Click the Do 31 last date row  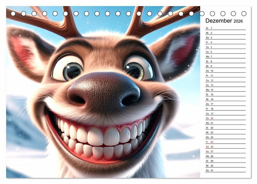click(x=225, y=170)
